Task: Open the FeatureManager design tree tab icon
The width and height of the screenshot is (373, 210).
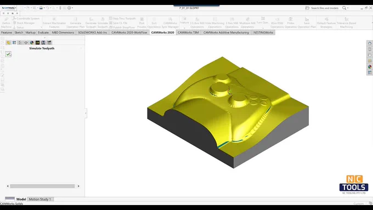Action: click(9, 43)
